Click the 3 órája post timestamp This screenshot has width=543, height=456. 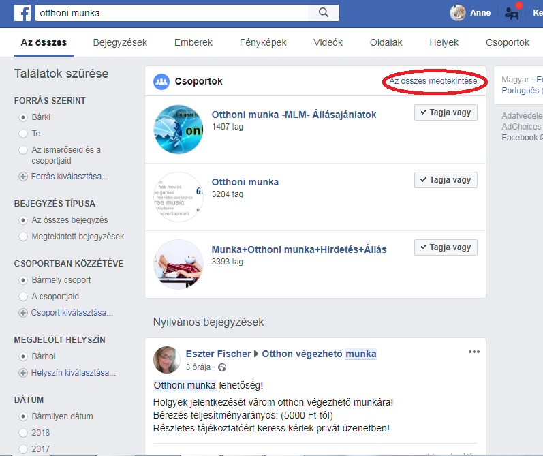pyautogui.click(x=198, y=367)
